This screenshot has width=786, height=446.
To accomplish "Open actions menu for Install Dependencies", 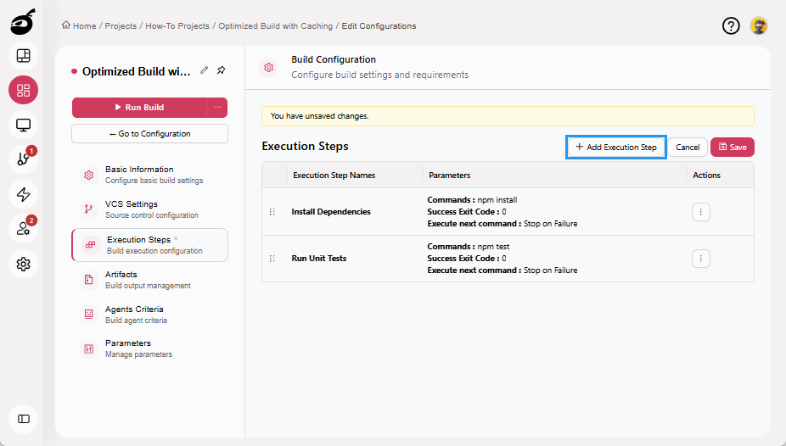I will tap(701, 212).
